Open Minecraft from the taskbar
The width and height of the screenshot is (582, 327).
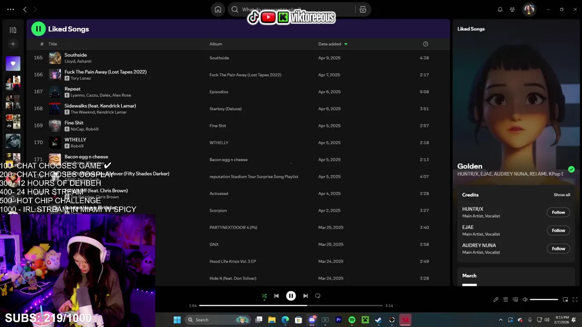click(365, 320)
